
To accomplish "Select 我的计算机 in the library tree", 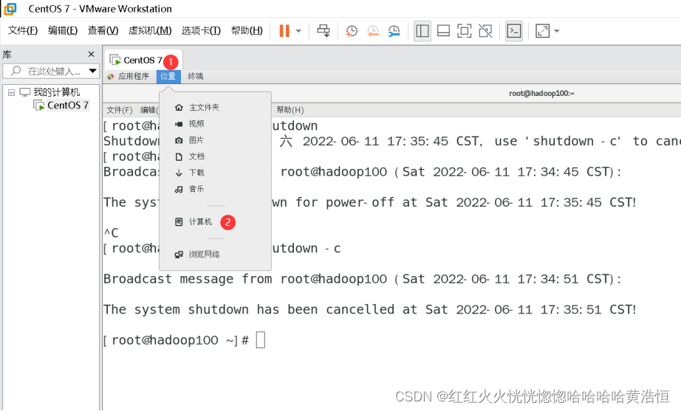I will (56, 92).
